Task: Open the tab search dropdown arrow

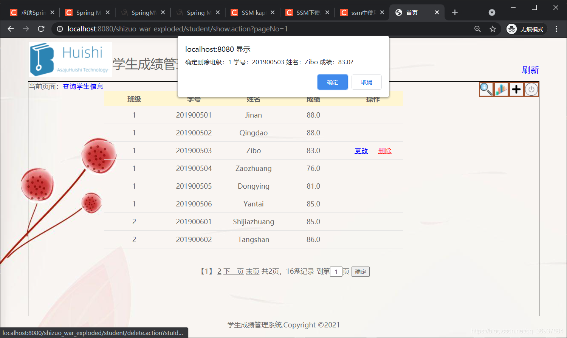Action: (x=492, y=12)
